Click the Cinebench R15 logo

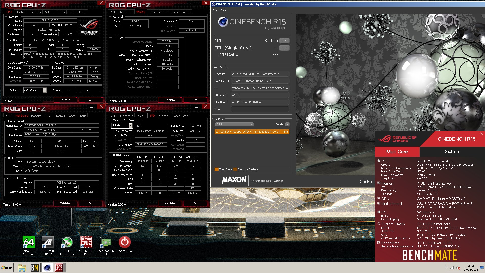(252, 23)
